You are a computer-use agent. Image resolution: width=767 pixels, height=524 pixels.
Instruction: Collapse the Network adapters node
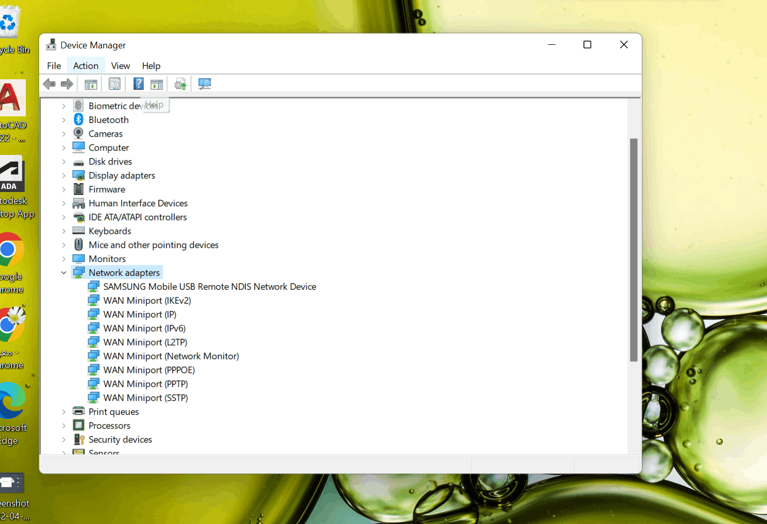coord(64,273)
